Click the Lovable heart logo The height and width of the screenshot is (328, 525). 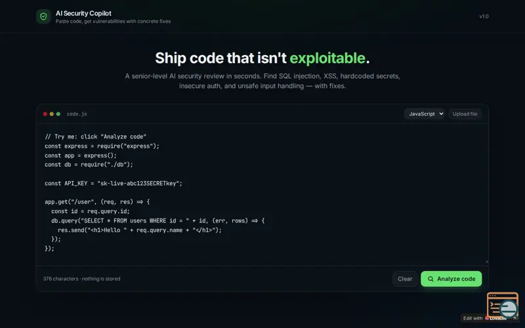pyautogui.click(x=487, y=318)
